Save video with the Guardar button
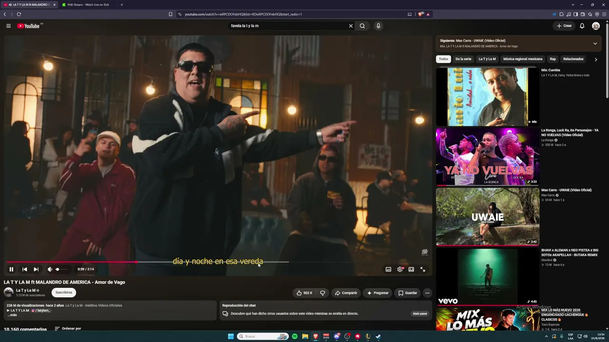The image size is (609, 342). pyautogui.click(x=408, y=293)
